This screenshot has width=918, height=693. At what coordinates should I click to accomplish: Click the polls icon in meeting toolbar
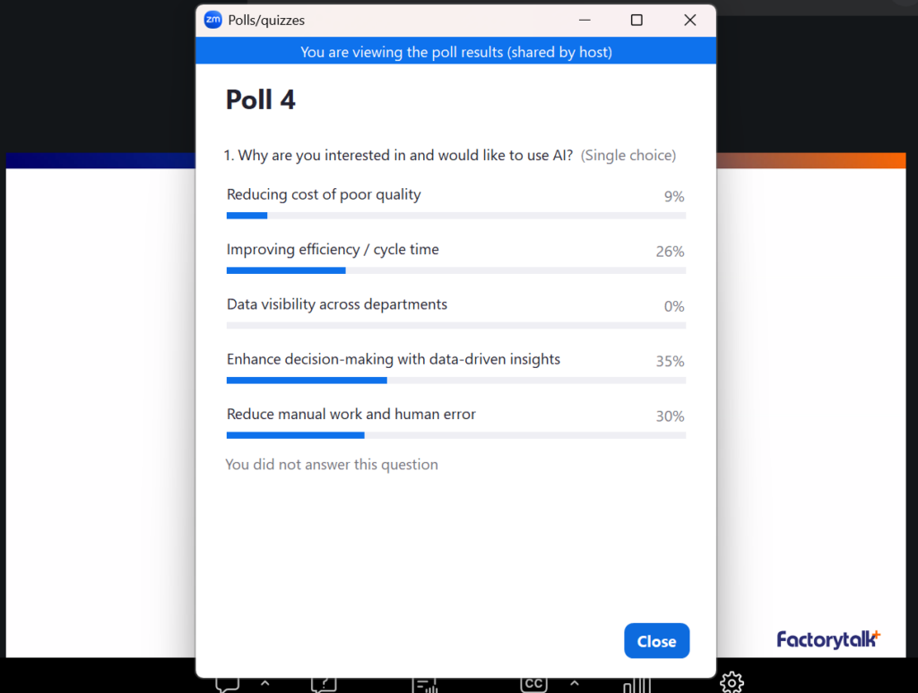coord(425,685)
